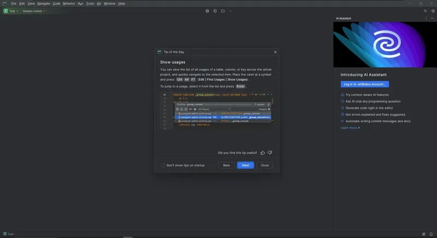This screenshot has height=238, width=437.
Task: Click the Tip of the Day dialog icon
Action: pos(160,52)
